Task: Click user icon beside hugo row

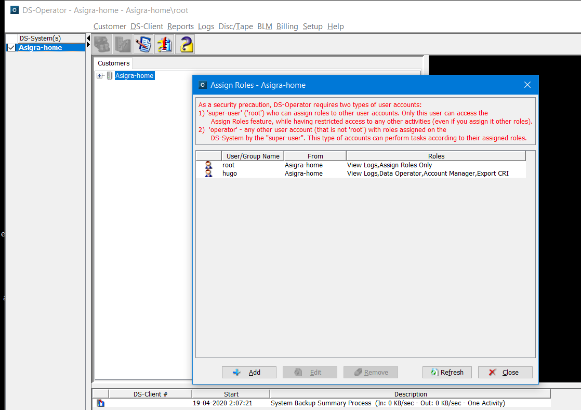Action: [x=208, y=174]
